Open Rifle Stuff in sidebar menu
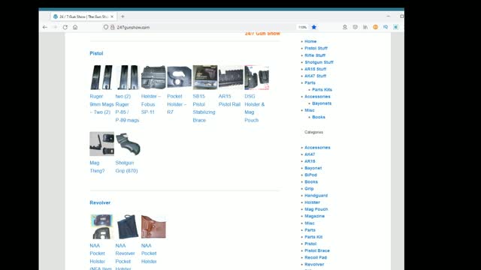Screen dimensions: 481x270 (x=315, y=55)
